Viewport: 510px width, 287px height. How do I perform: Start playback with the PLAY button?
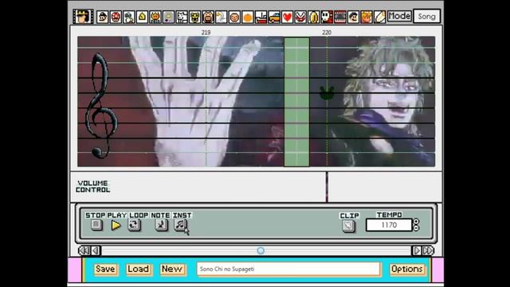pos(116,225)
